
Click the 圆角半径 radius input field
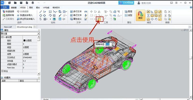point(109,44)
